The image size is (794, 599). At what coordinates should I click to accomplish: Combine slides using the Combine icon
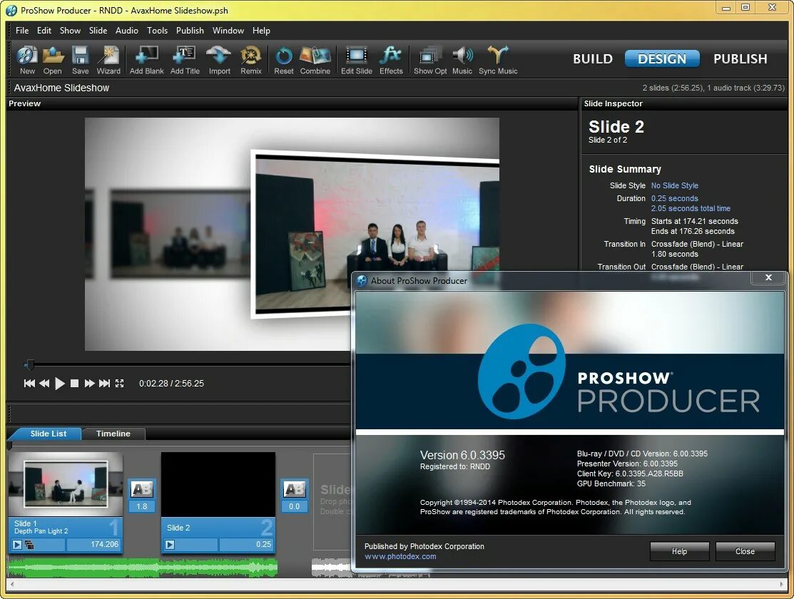pos(315,60)
